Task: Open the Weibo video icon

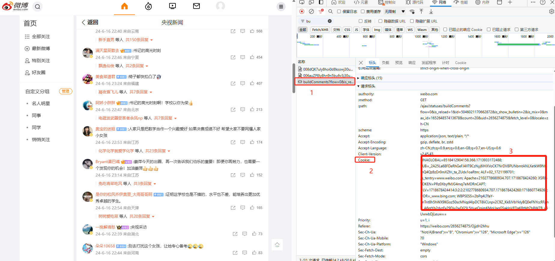Action: coord(172,6)
